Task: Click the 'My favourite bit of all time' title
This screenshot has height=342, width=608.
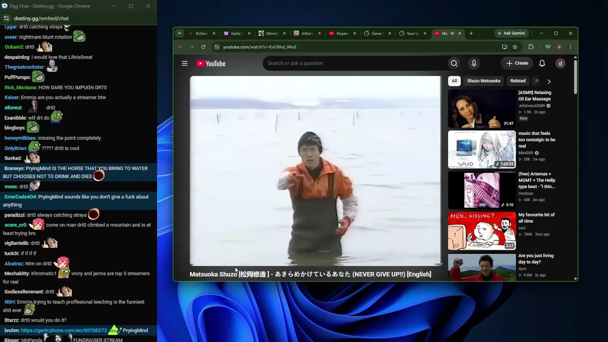Action: coord(536,218)
